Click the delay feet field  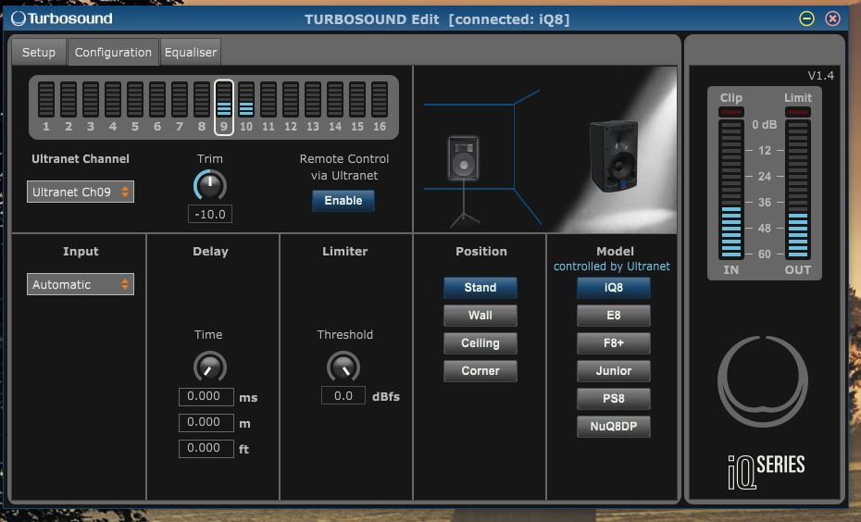tap(206, 448)
